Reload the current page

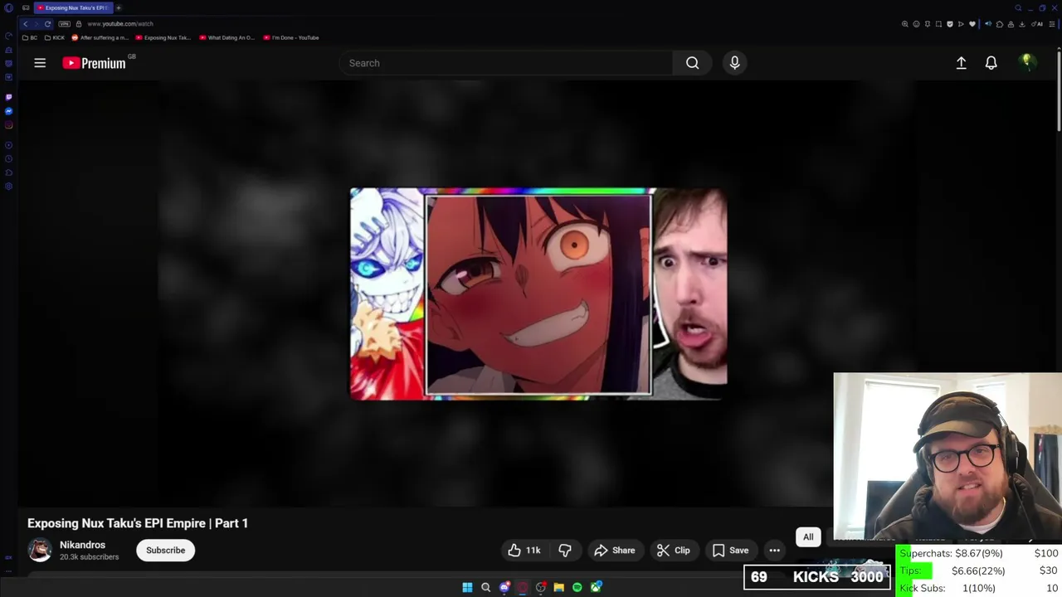coord(47,24)
